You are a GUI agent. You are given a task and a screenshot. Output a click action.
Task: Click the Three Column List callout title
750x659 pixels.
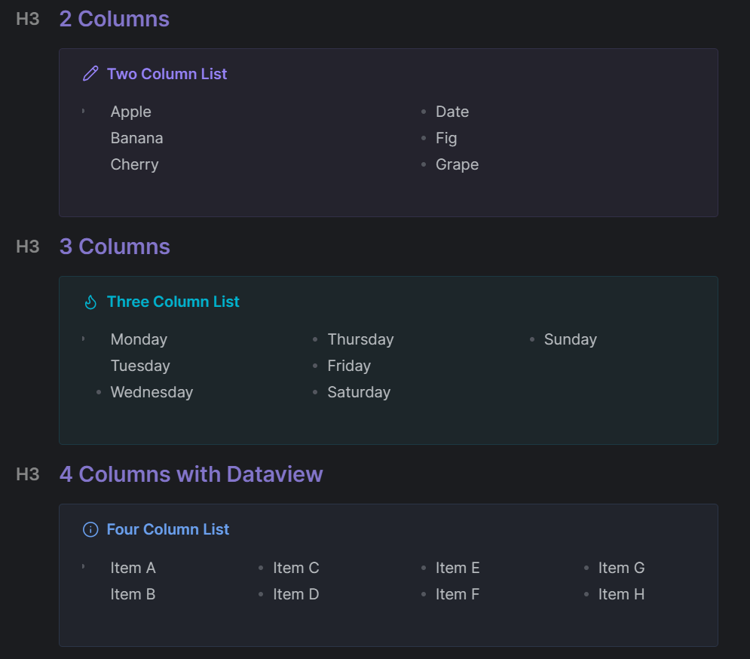pos(173,302)
